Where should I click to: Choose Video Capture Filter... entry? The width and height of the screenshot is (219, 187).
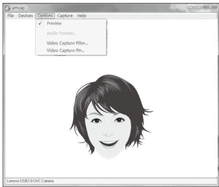pyautogui.click(x=71, y=43)
